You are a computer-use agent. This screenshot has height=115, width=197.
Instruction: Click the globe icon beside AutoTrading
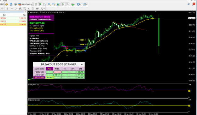pos(15,4)
